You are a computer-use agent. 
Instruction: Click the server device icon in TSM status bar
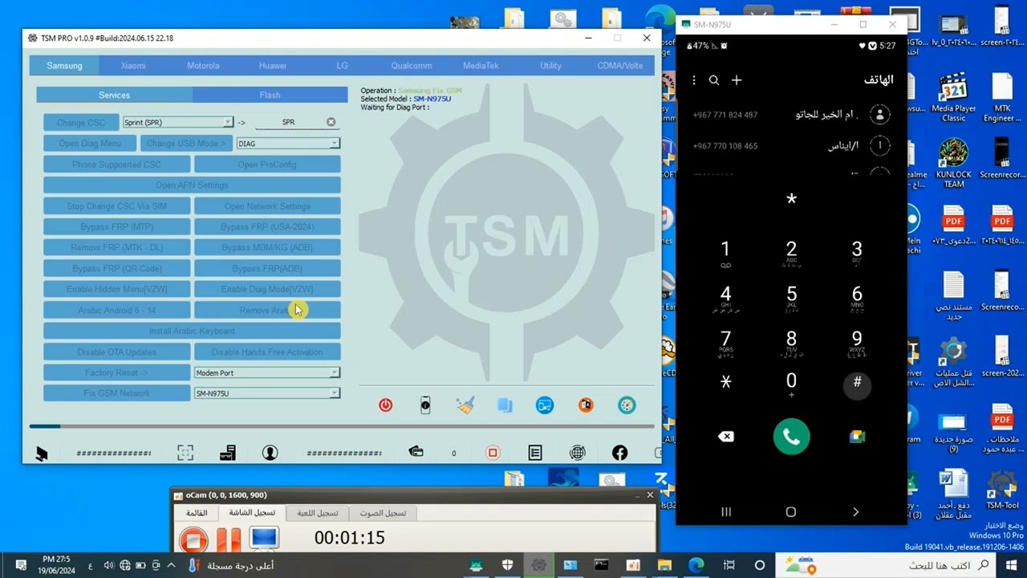coord(227,453)
